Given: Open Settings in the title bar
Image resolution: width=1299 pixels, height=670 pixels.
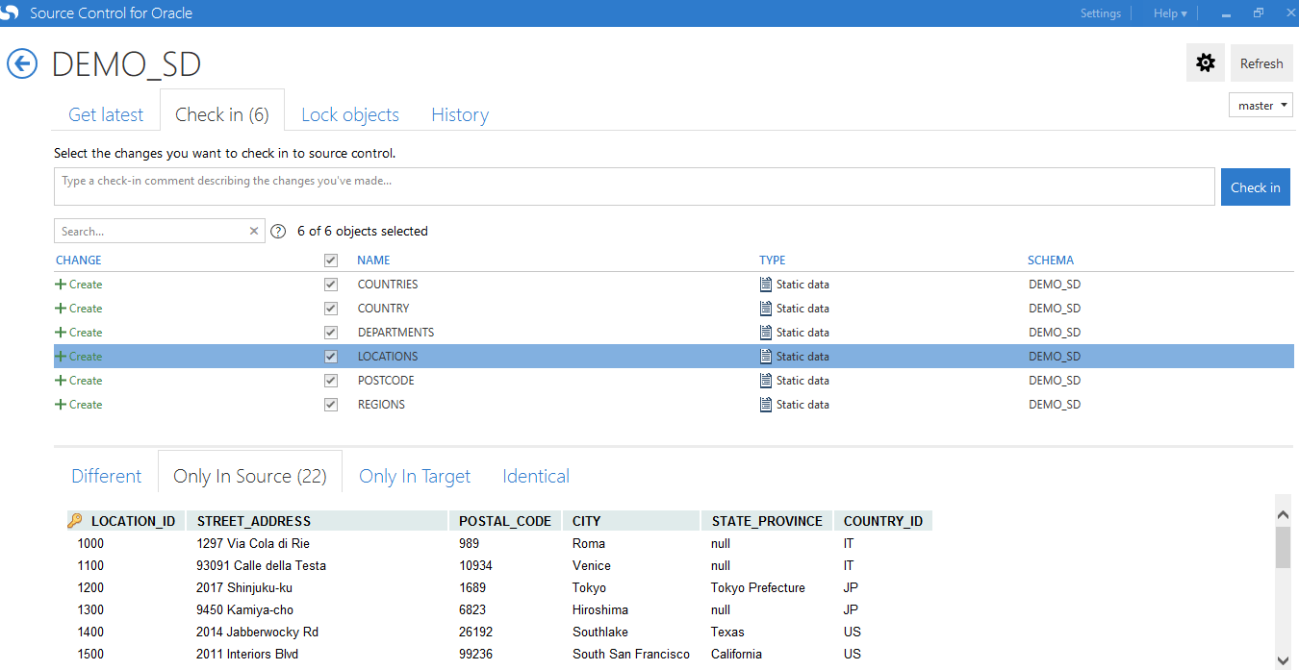Looking at the screenshot, I should point(1101,13).
